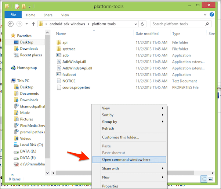This screenshot has height=189, width=221.
Task: Open DATA (D:) drive
Action: 28,151
